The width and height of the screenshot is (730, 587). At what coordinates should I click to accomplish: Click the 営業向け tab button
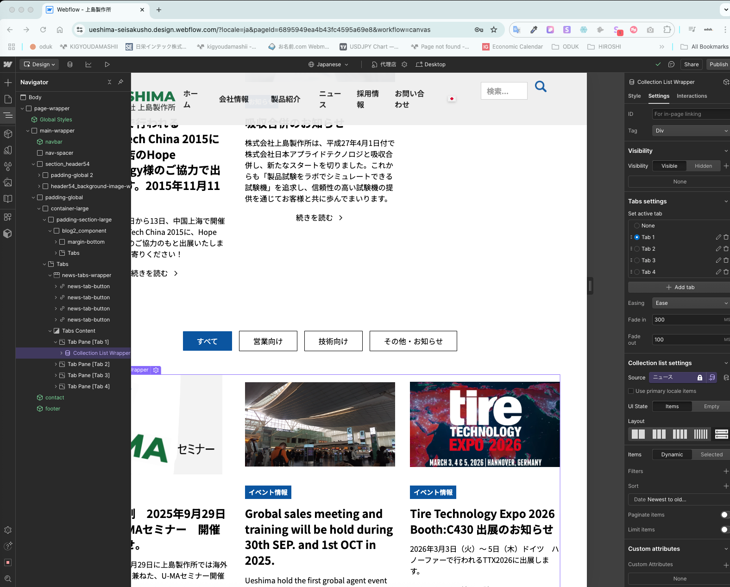click(x=268, y=341)
